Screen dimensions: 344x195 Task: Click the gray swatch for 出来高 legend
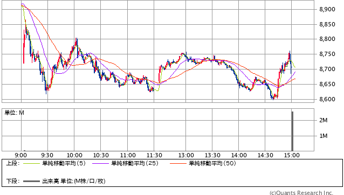pos(31,181)
